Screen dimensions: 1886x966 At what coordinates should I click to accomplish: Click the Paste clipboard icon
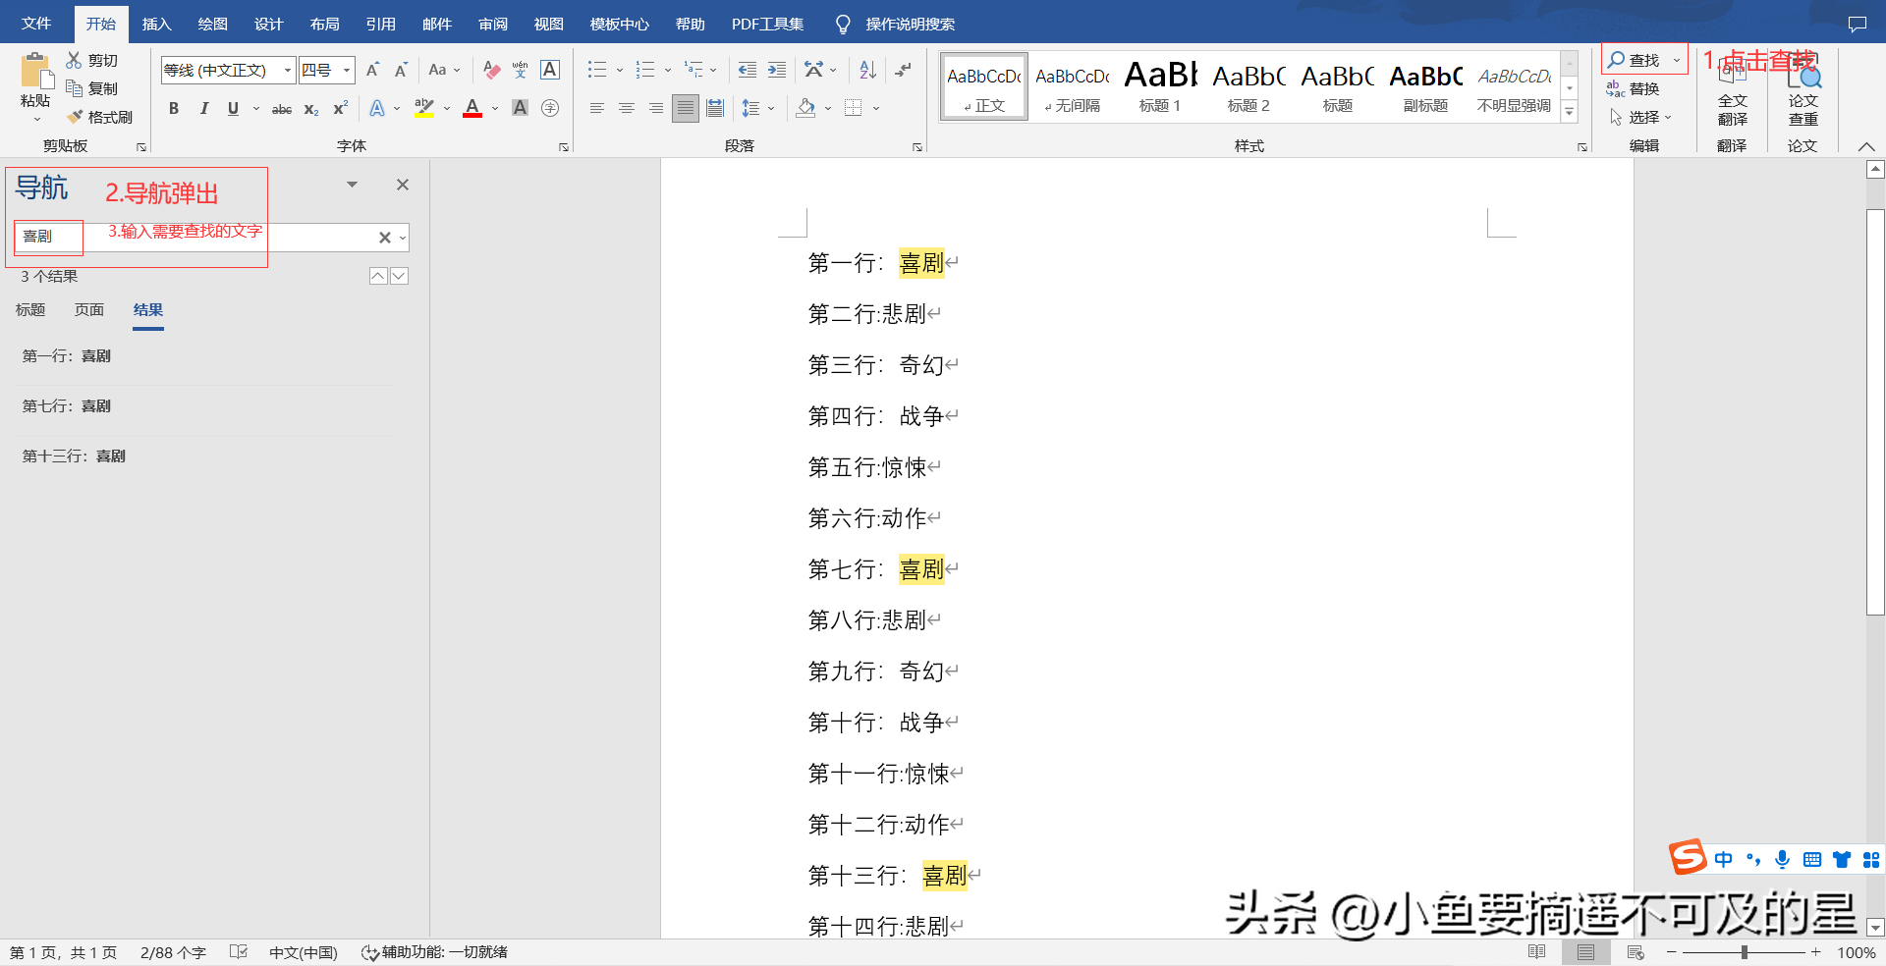(35, 72)
